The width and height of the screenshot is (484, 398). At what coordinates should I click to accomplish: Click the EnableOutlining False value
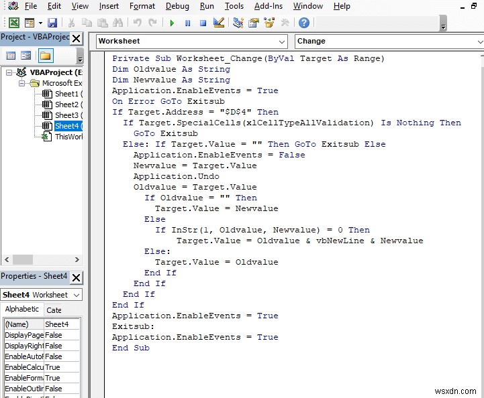pyautogui.click(x=62, y=389)
